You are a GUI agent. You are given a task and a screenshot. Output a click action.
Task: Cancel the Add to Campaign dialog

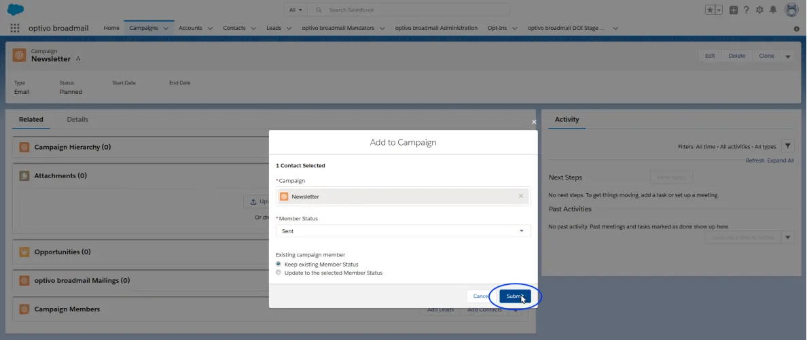click(x=481, y=296)
